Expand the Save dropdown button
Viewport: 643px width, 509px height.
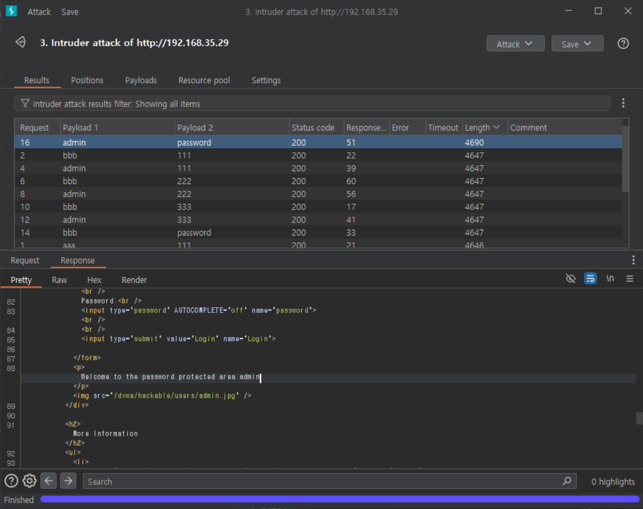pyautogui.click(x=577, y=44)
